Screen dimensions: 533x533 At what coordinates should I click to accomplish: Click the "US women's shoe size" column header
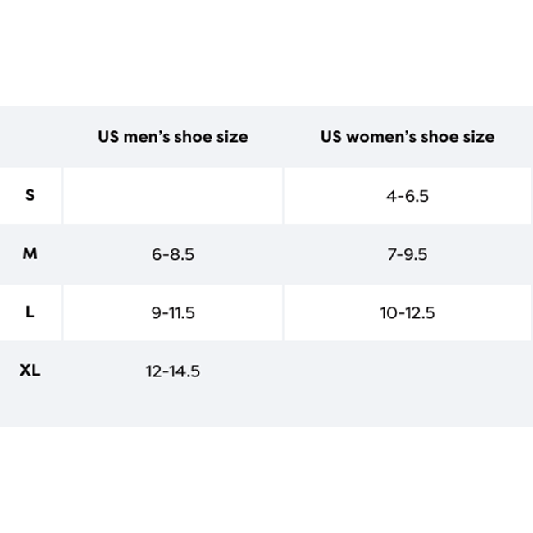click(x=408, y=137)
